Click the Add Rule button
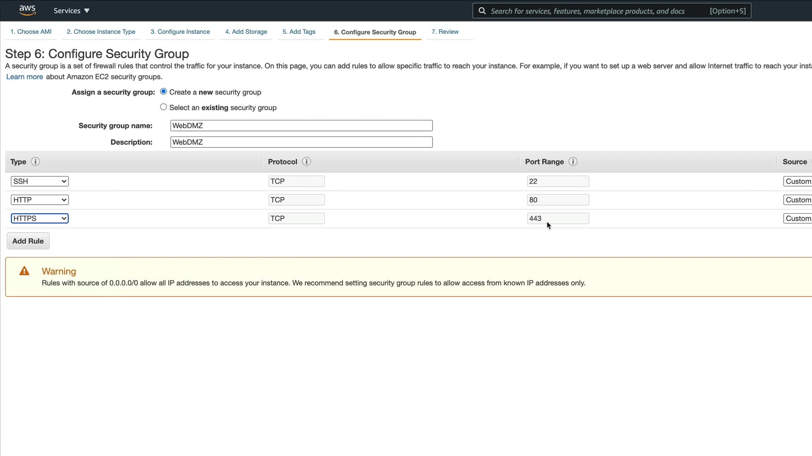 (28, 241)
